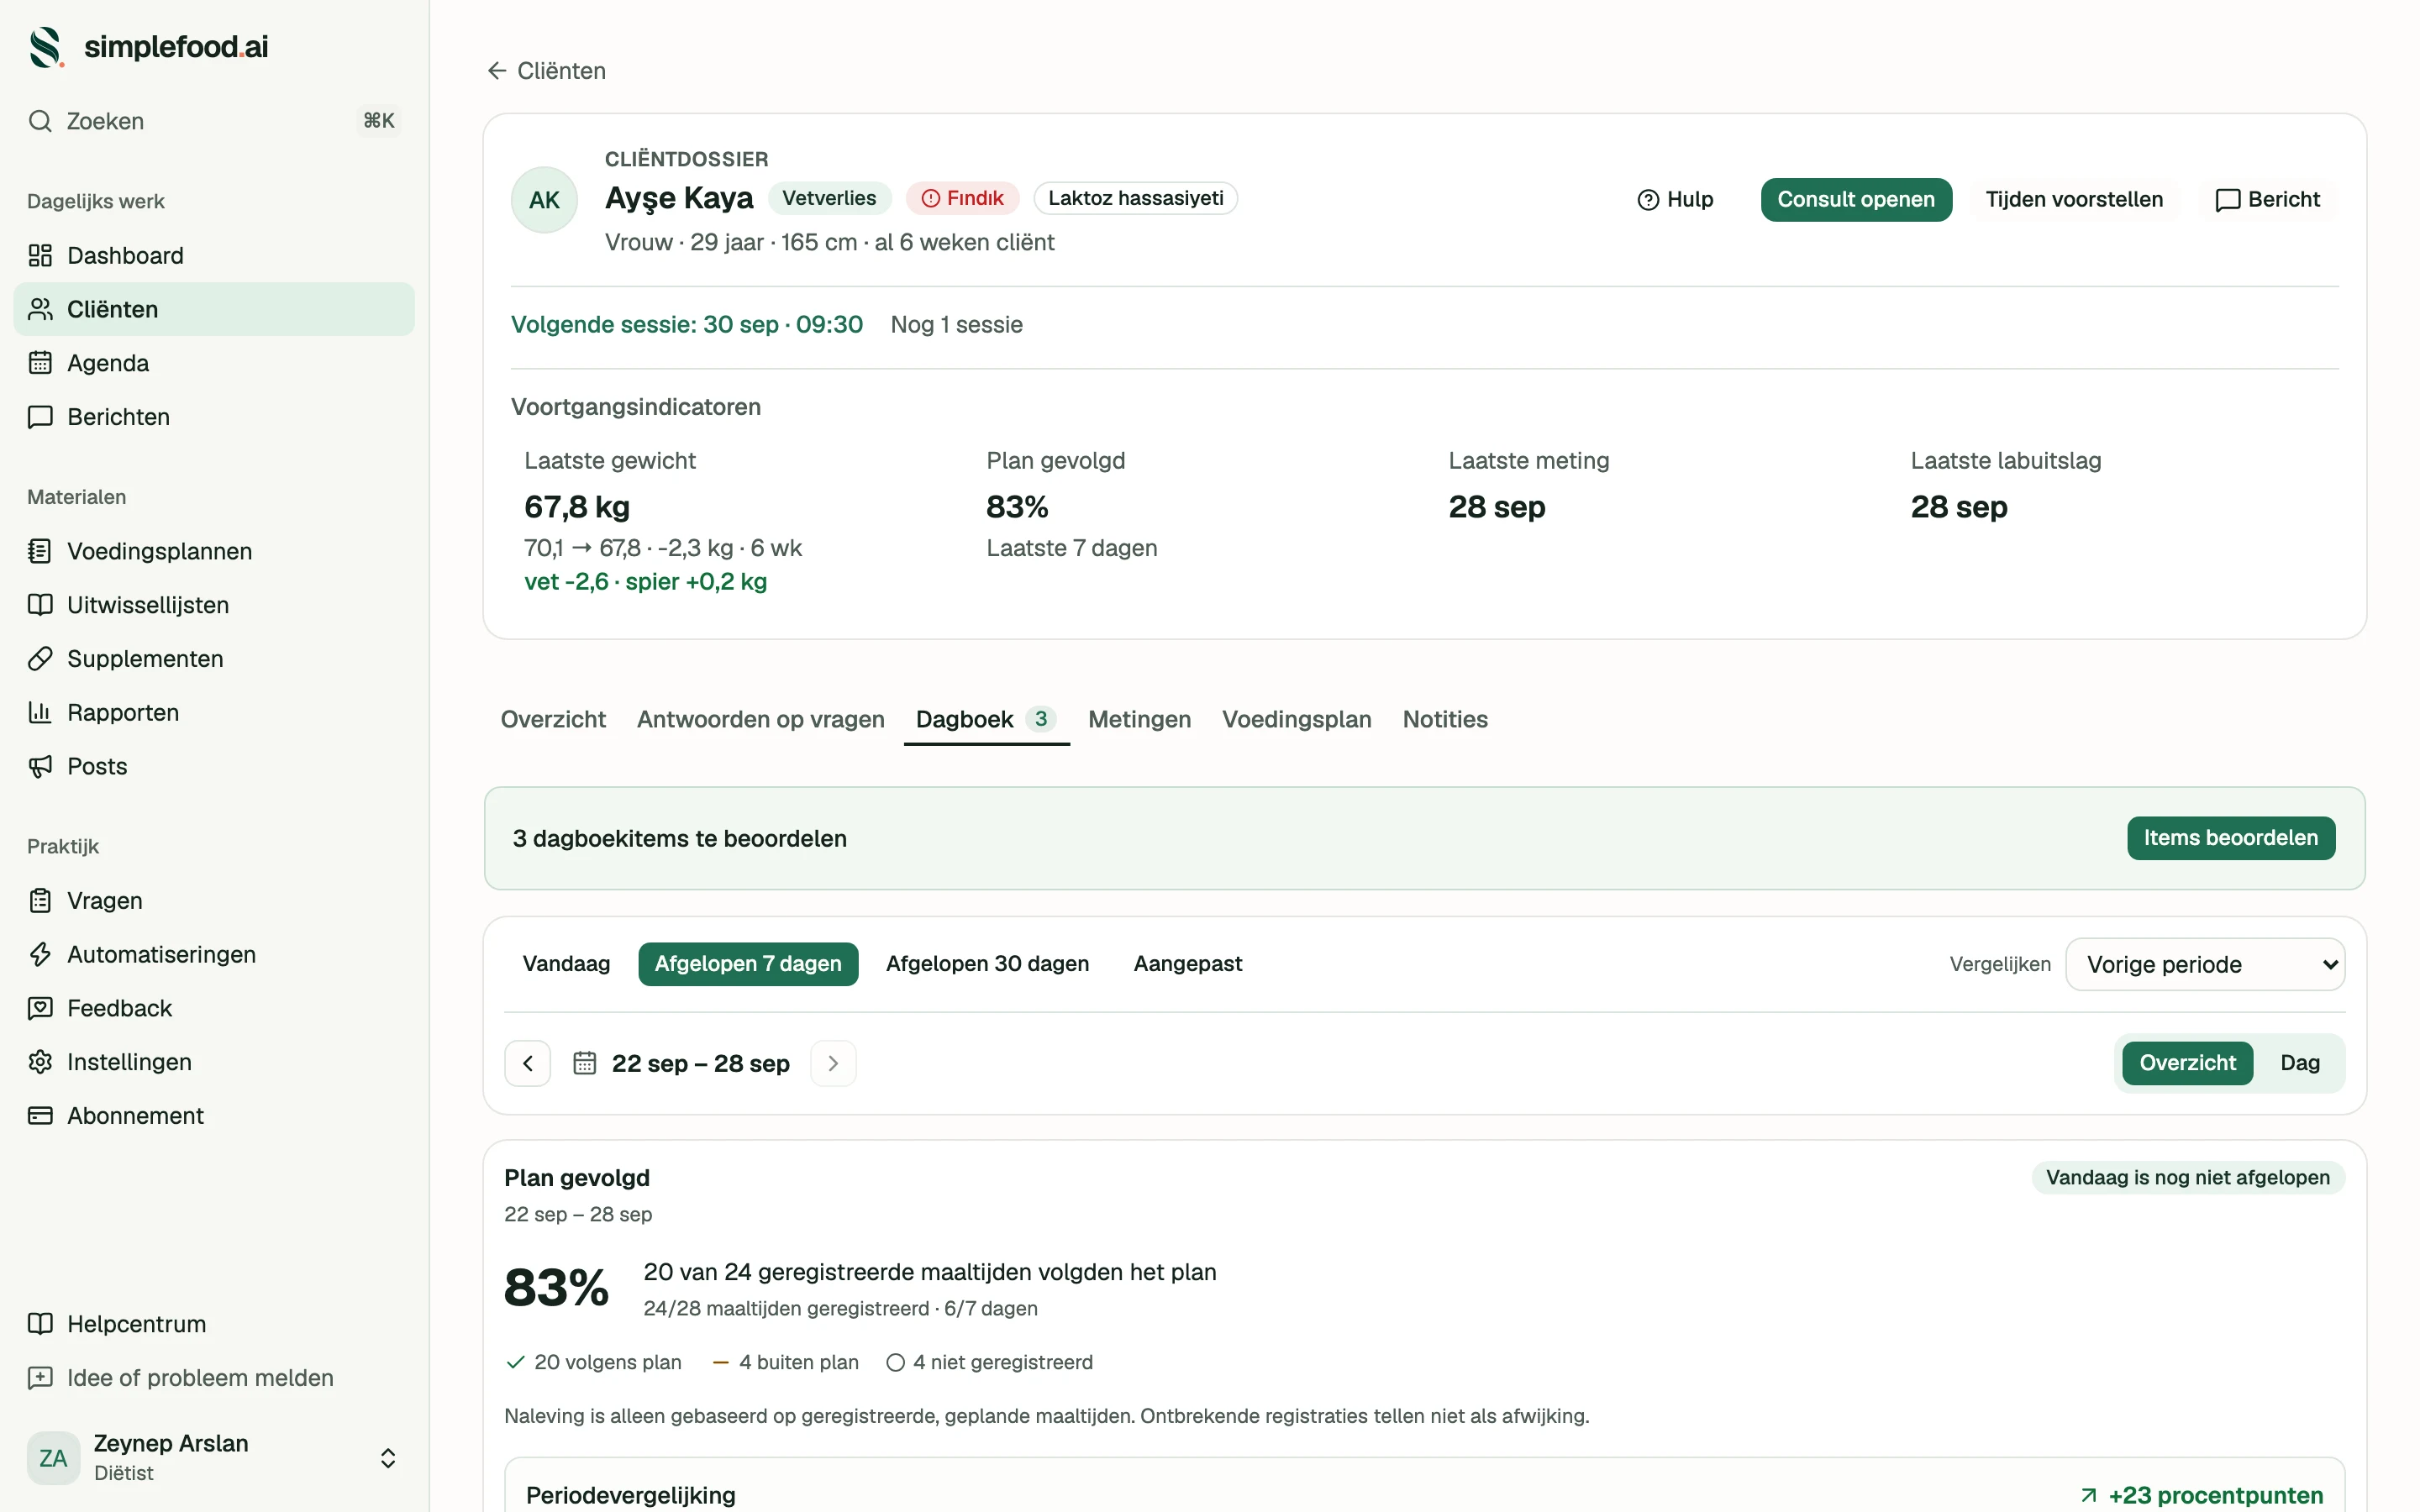Select the Aangepast period filter
2420x1512 pixels.
1187,964
